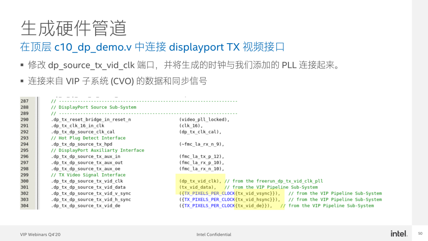This screenshot has height=241, width=428.
Task: Click '.dp_tx_dp_source_tx_vid_data' port name
Action: pyautogui.click(x=88, y=187)
